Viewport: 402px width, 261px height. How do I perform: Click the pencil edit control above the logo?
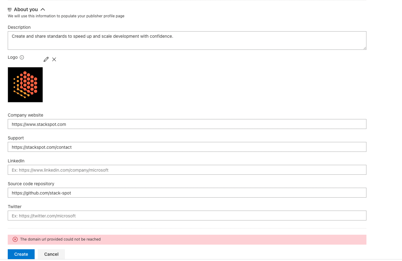(46, 59)
